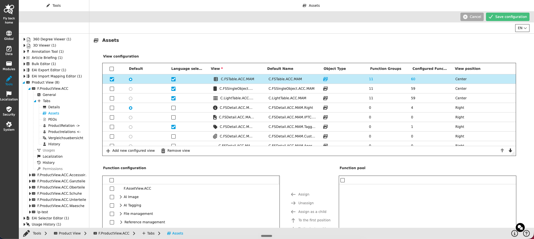Click Add new configured view

click(130, 151)
